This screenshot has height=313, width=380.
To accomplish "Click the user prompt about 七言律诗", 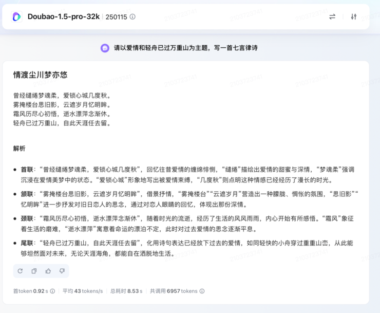I will click(185, 48).
